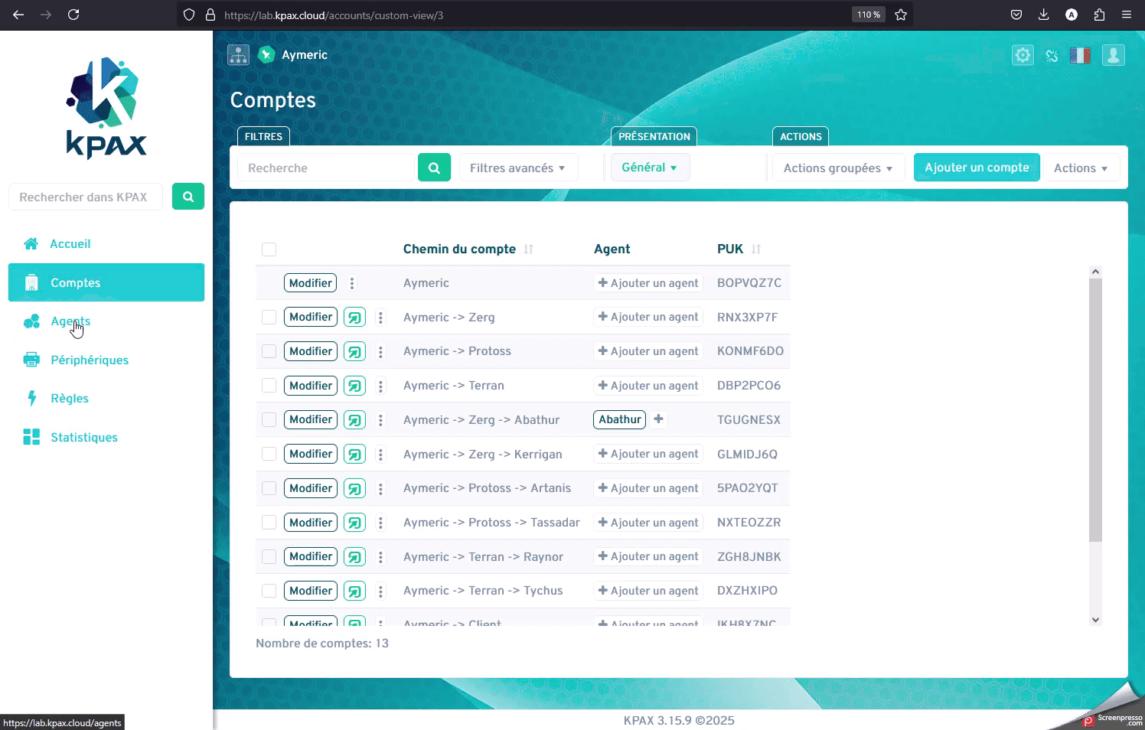This screenshot has width=1145, height=730.
Task: Click the green search magnifier in Filtres
Action: [x=434, y=168]
